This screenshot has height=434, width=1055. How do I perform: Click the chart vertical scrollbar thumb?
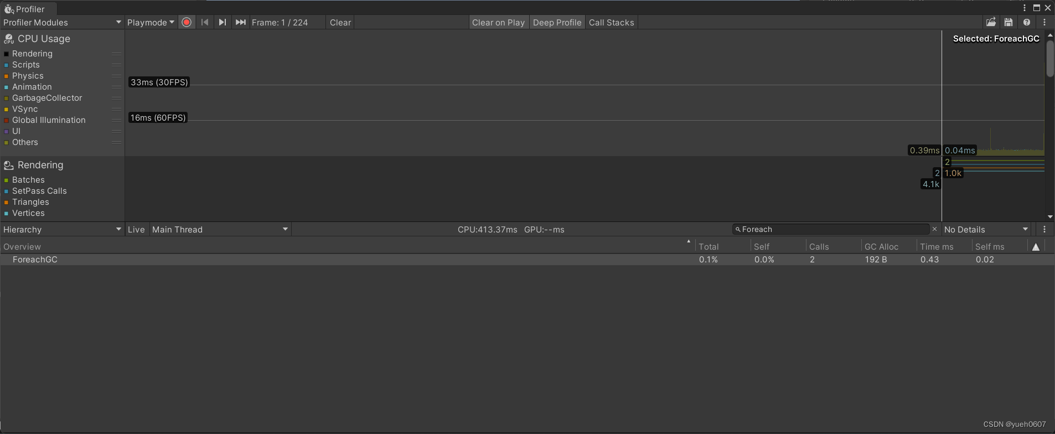click(x=1050, y=58)
